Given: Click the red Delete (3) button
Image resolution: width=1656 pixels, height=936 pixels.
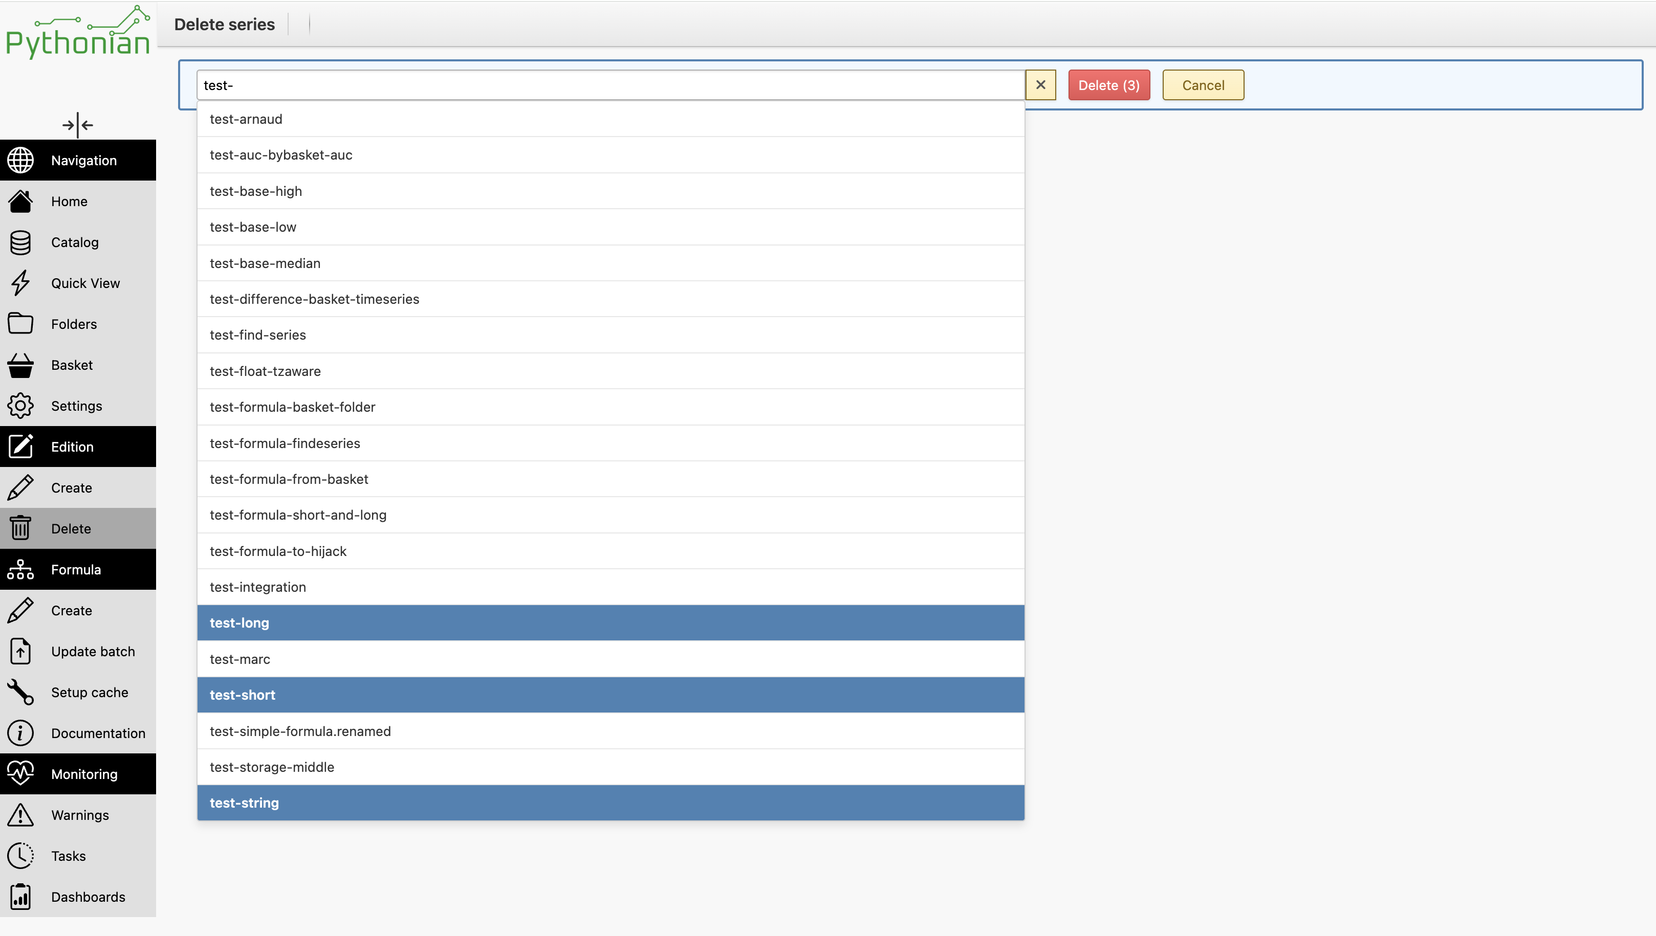Looking at the screenshot, I should [1109, 85].
